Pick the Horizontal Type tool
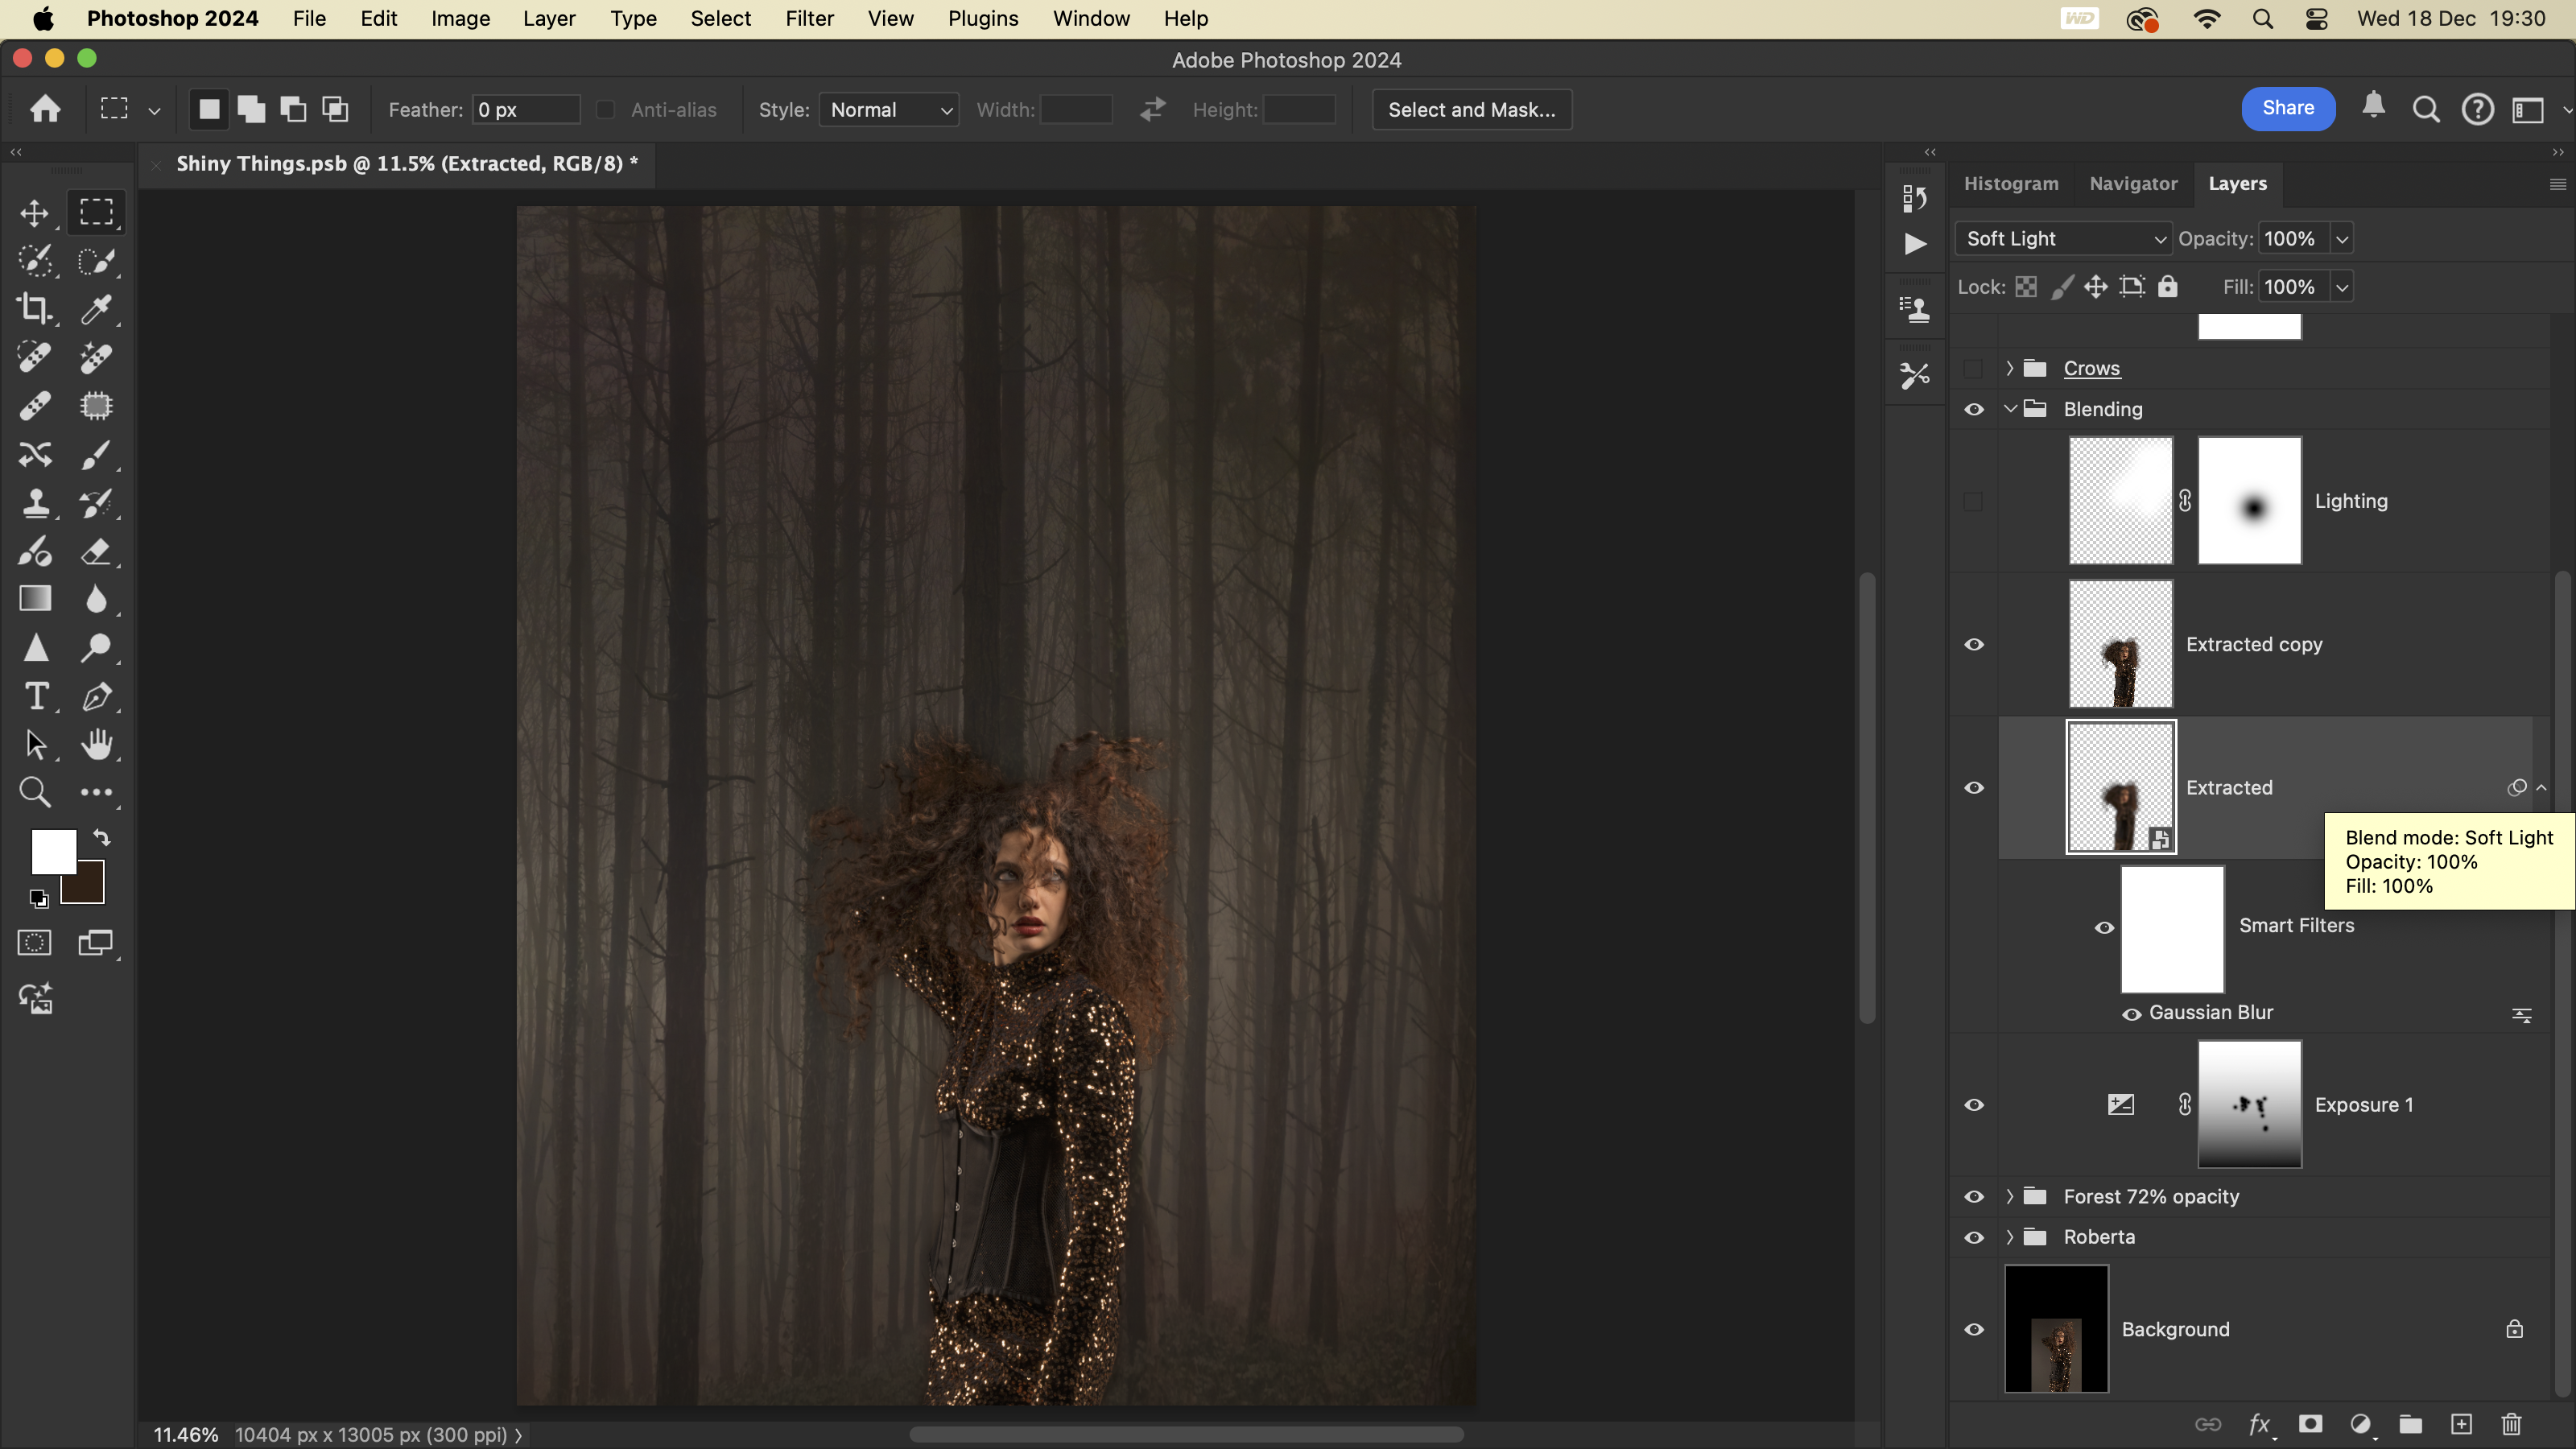 [35, 696]
